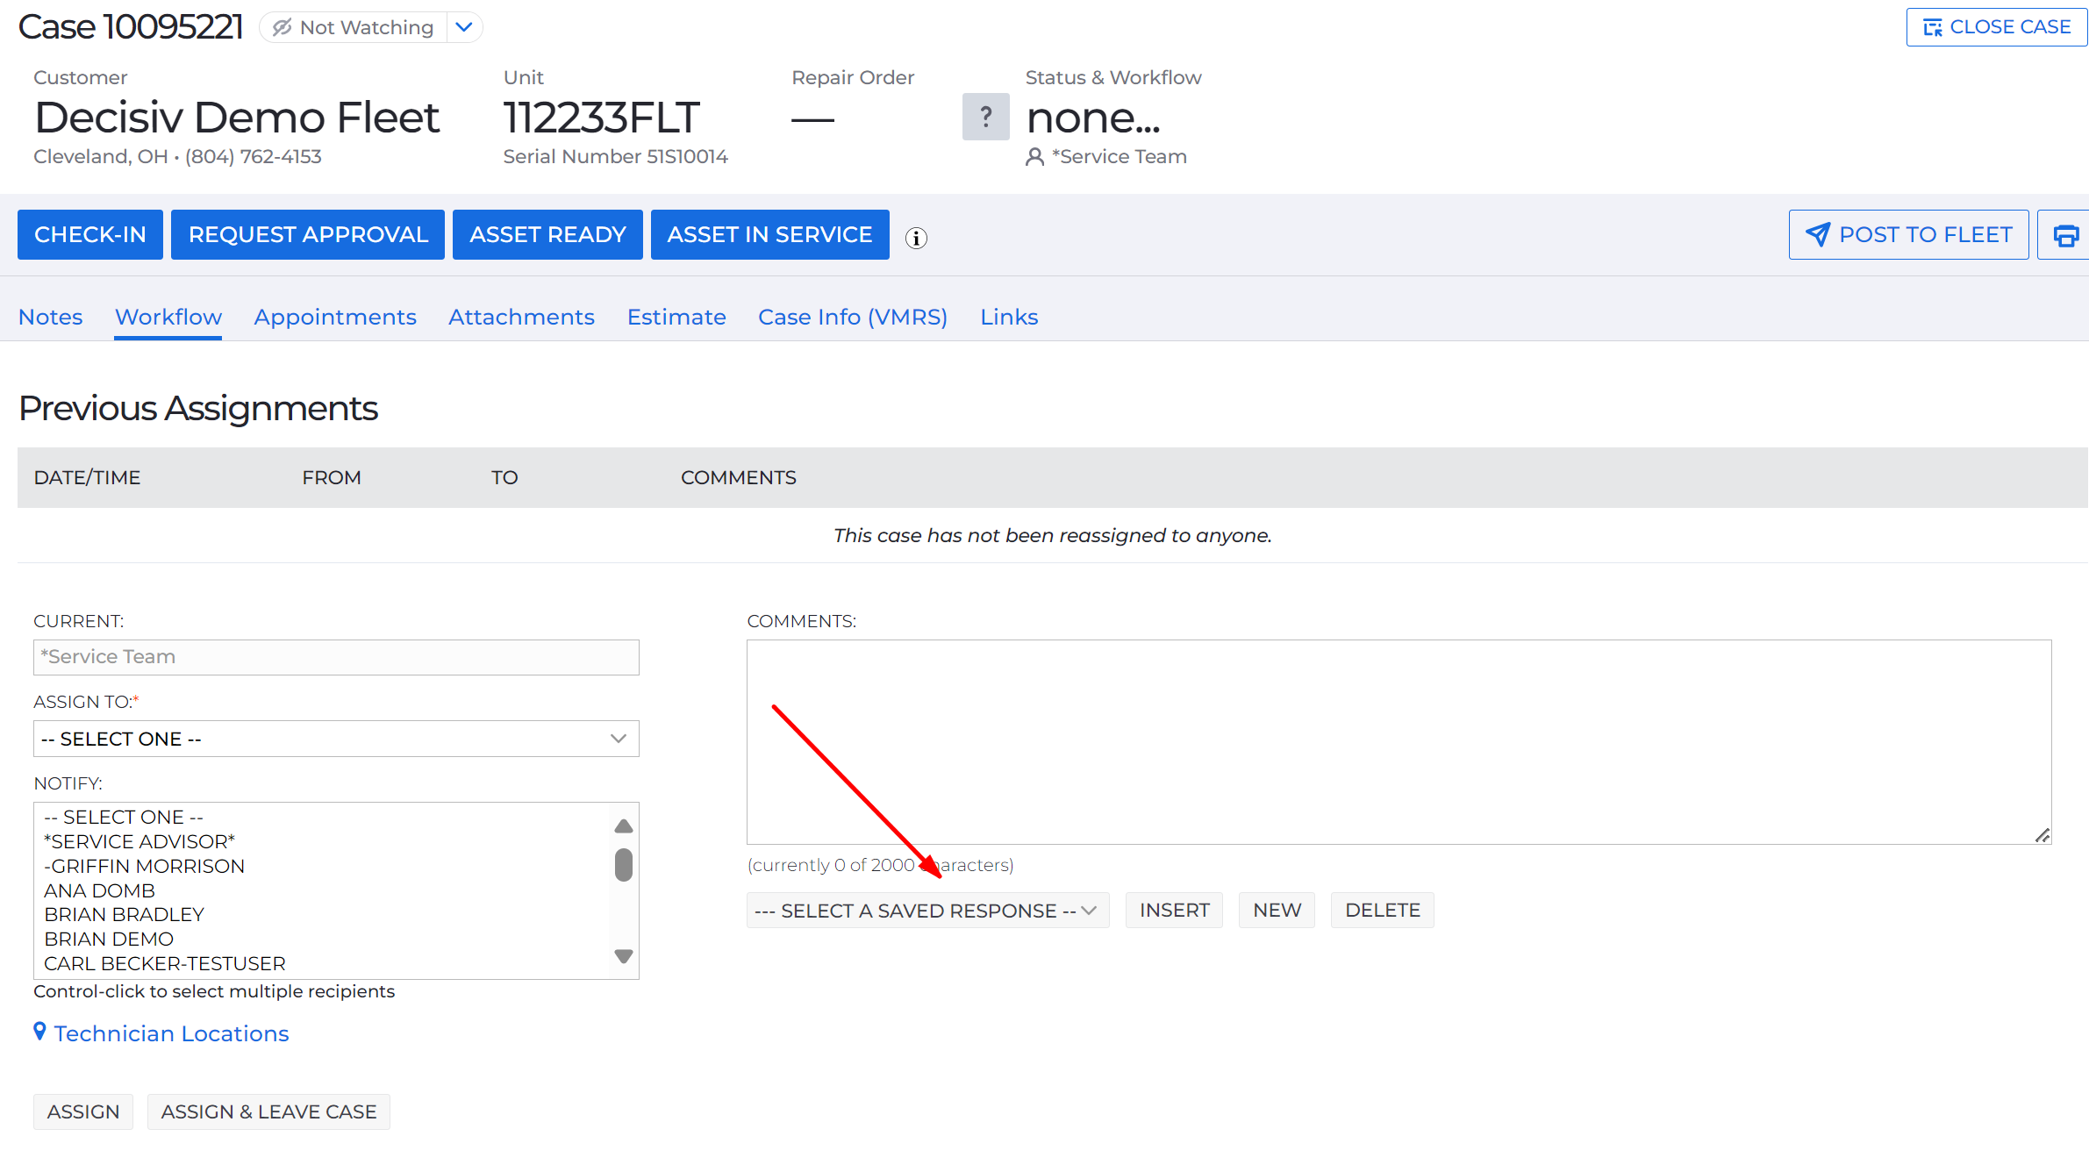
Task: Select Griffin Morrison in the Notify list
Action: point(145,866)
